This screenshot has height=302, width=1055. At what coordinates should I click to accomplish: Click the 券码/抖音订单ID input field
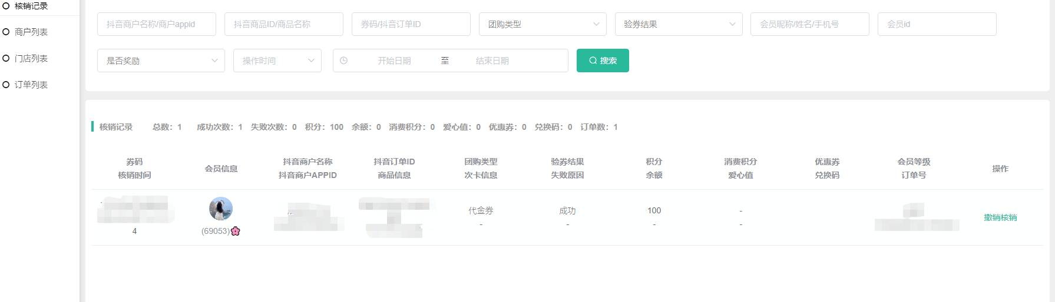[x=411, y=24]
